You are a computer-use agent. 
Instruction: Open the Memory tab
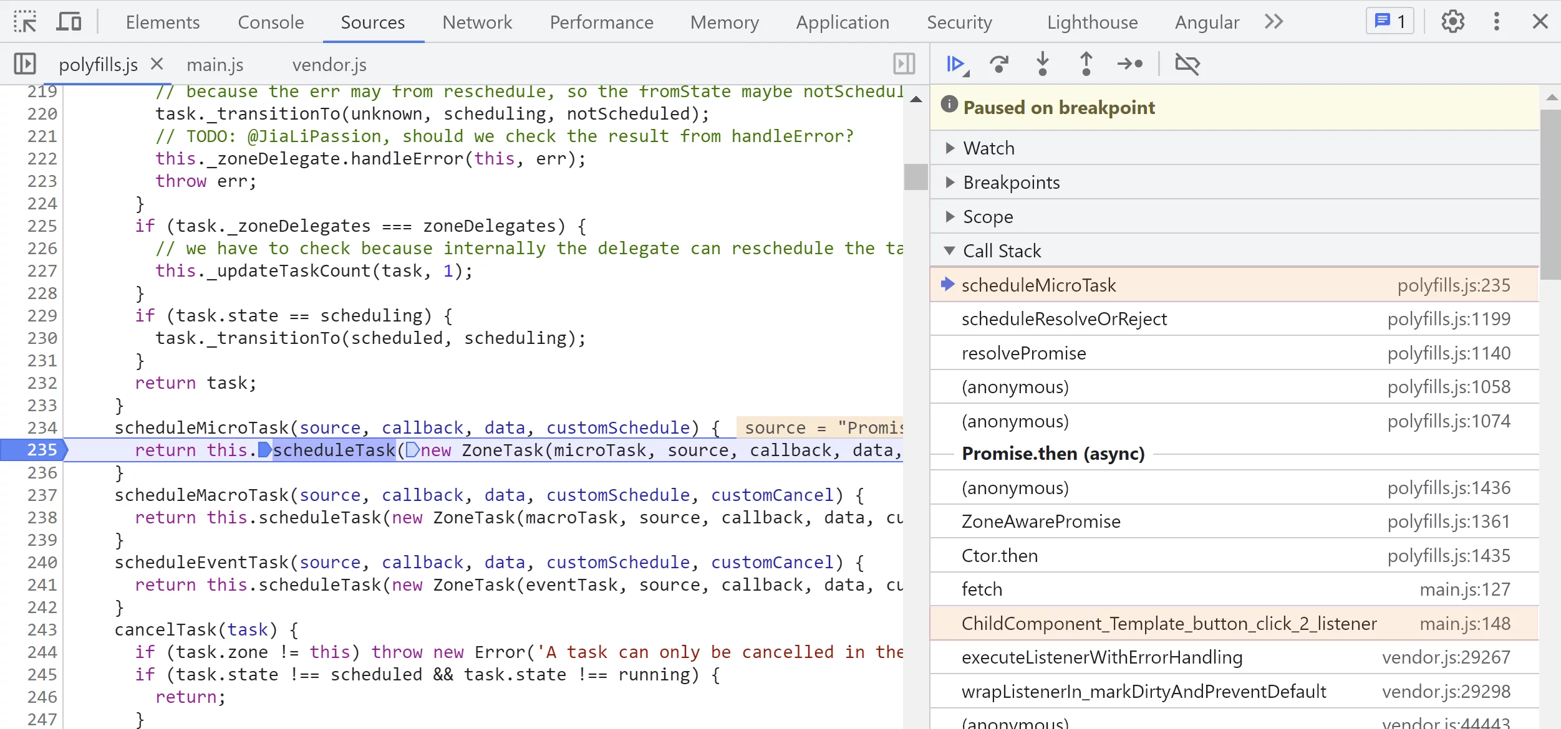click(x=725, y=22)
